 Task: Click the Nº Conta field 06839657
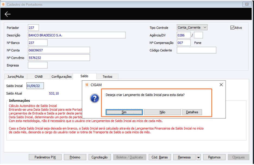(x=59, y=50)
